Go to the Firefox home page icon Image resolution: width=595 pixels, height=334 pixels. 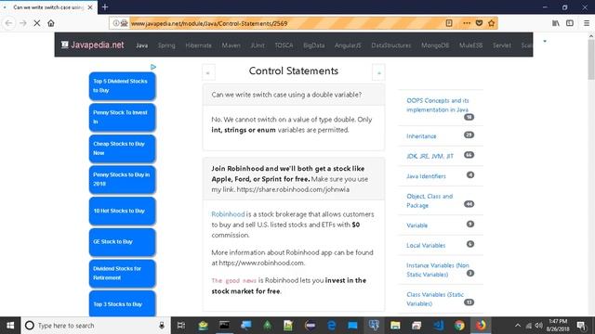tap(51, 23)
